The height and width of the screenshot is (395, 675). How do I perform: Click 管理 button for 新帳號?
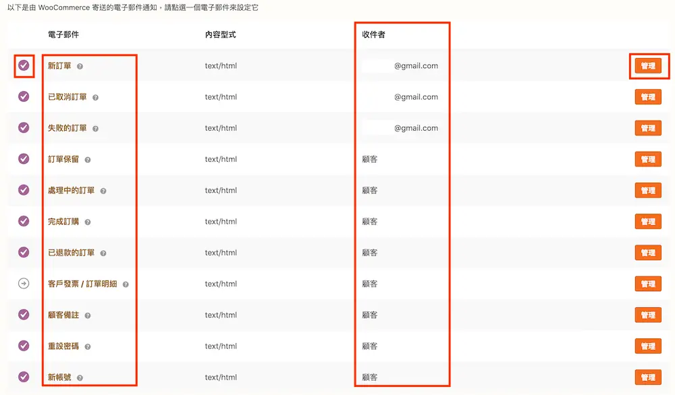pyautogui.click(x=648, y=377)
